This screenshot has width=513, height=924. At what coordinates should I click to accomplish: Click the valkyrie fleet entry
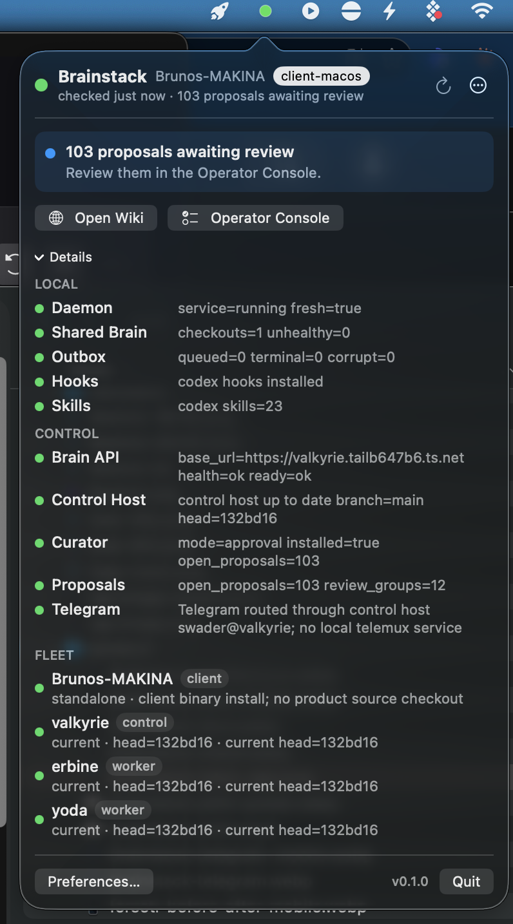[x=264, y=732]
